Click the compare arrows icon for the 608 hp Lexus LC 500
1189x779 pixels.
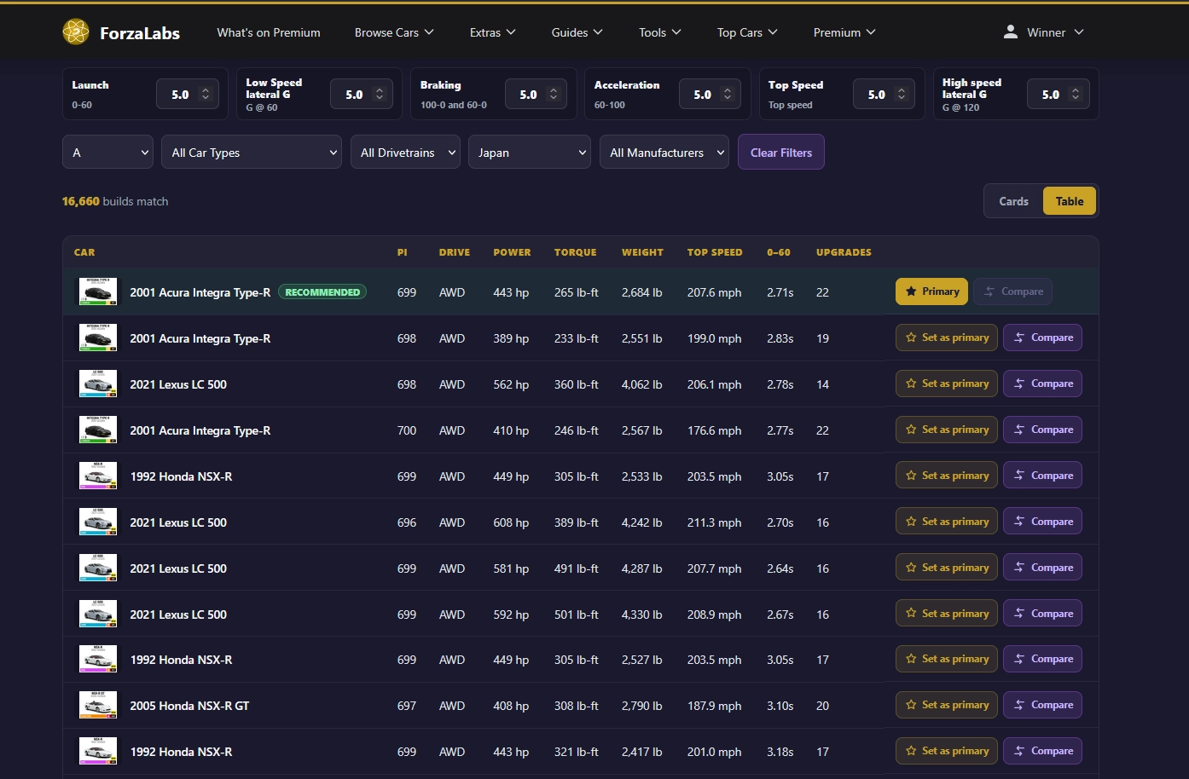[1019, 522]
